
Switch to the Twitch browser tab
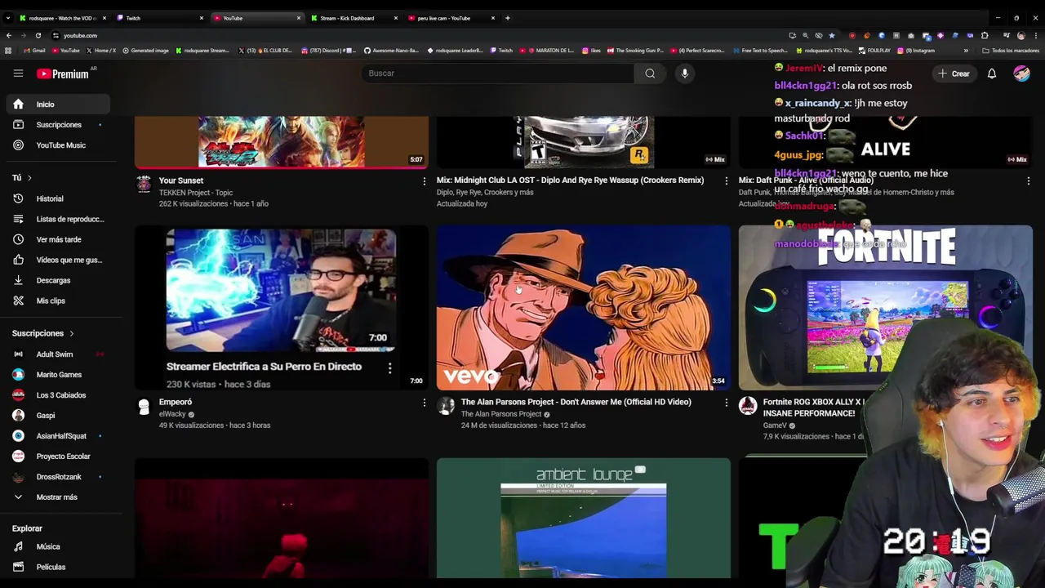coord(160,18)
